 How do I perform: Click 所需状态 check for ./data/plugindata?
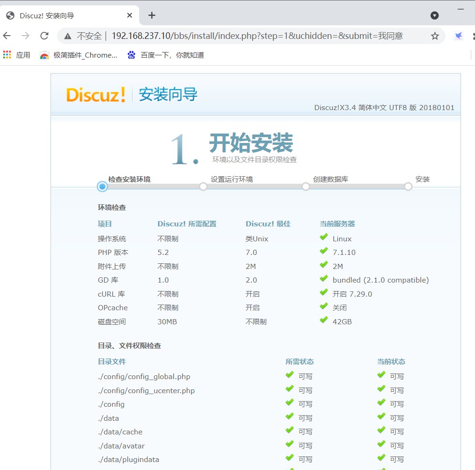[x=290, y=457]
